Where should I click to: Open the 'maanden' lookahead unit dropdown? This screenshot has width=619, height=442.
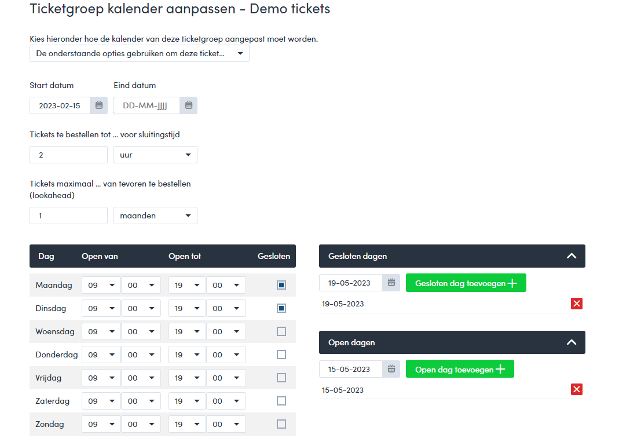coord(155,215)
